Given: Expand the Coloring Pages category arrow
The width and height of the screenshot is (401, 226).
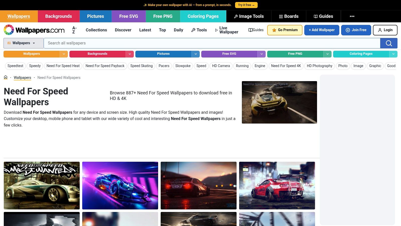Looking at the screenshot, I should [393, 54].
